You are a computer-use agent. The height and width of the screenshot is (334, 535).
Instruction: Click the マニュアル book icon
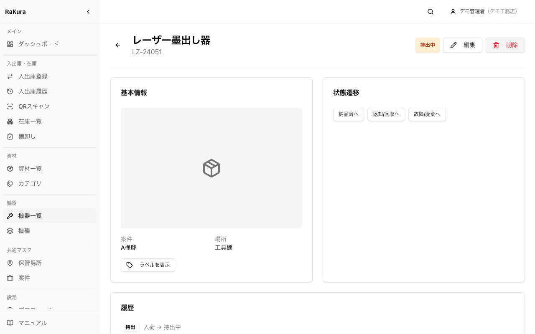click(10, 323)
